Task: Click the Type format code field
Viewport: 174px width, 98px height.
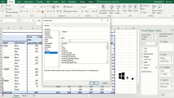Action: click(x=85, y=41)
